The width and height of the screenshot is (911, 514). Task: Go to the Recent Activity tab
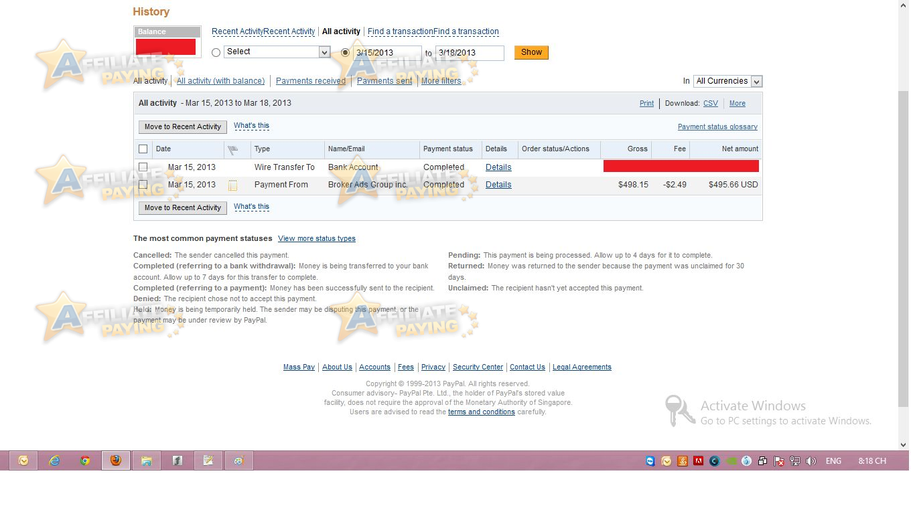[x=263, y=31]
